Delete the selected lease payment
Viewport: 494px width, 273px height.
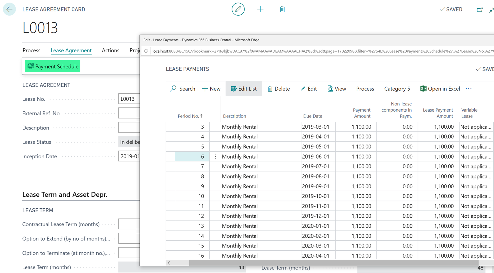click(279, 89)
